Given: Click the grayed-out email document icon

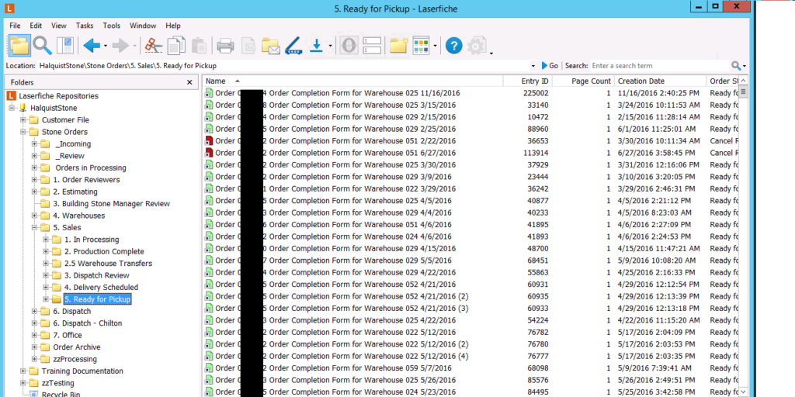Looking at the screenshot, I should [248, 46].
